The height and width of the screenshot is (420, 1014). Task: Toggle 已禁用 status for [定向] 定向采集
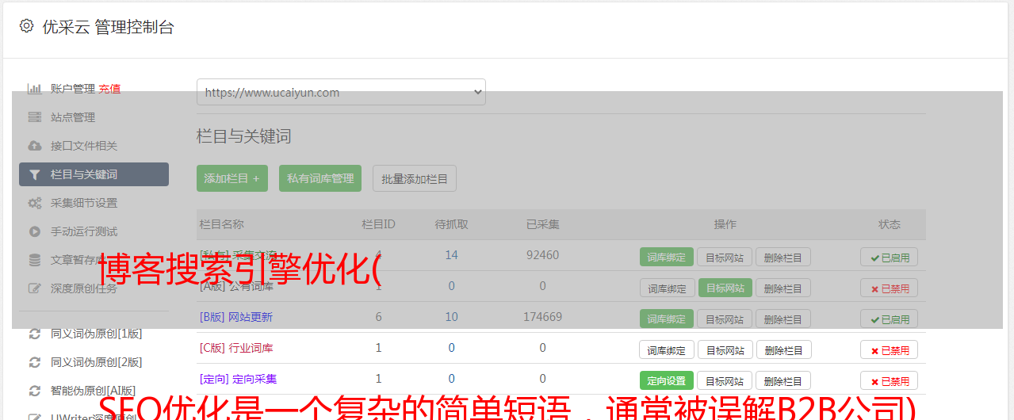pos(890,380)
